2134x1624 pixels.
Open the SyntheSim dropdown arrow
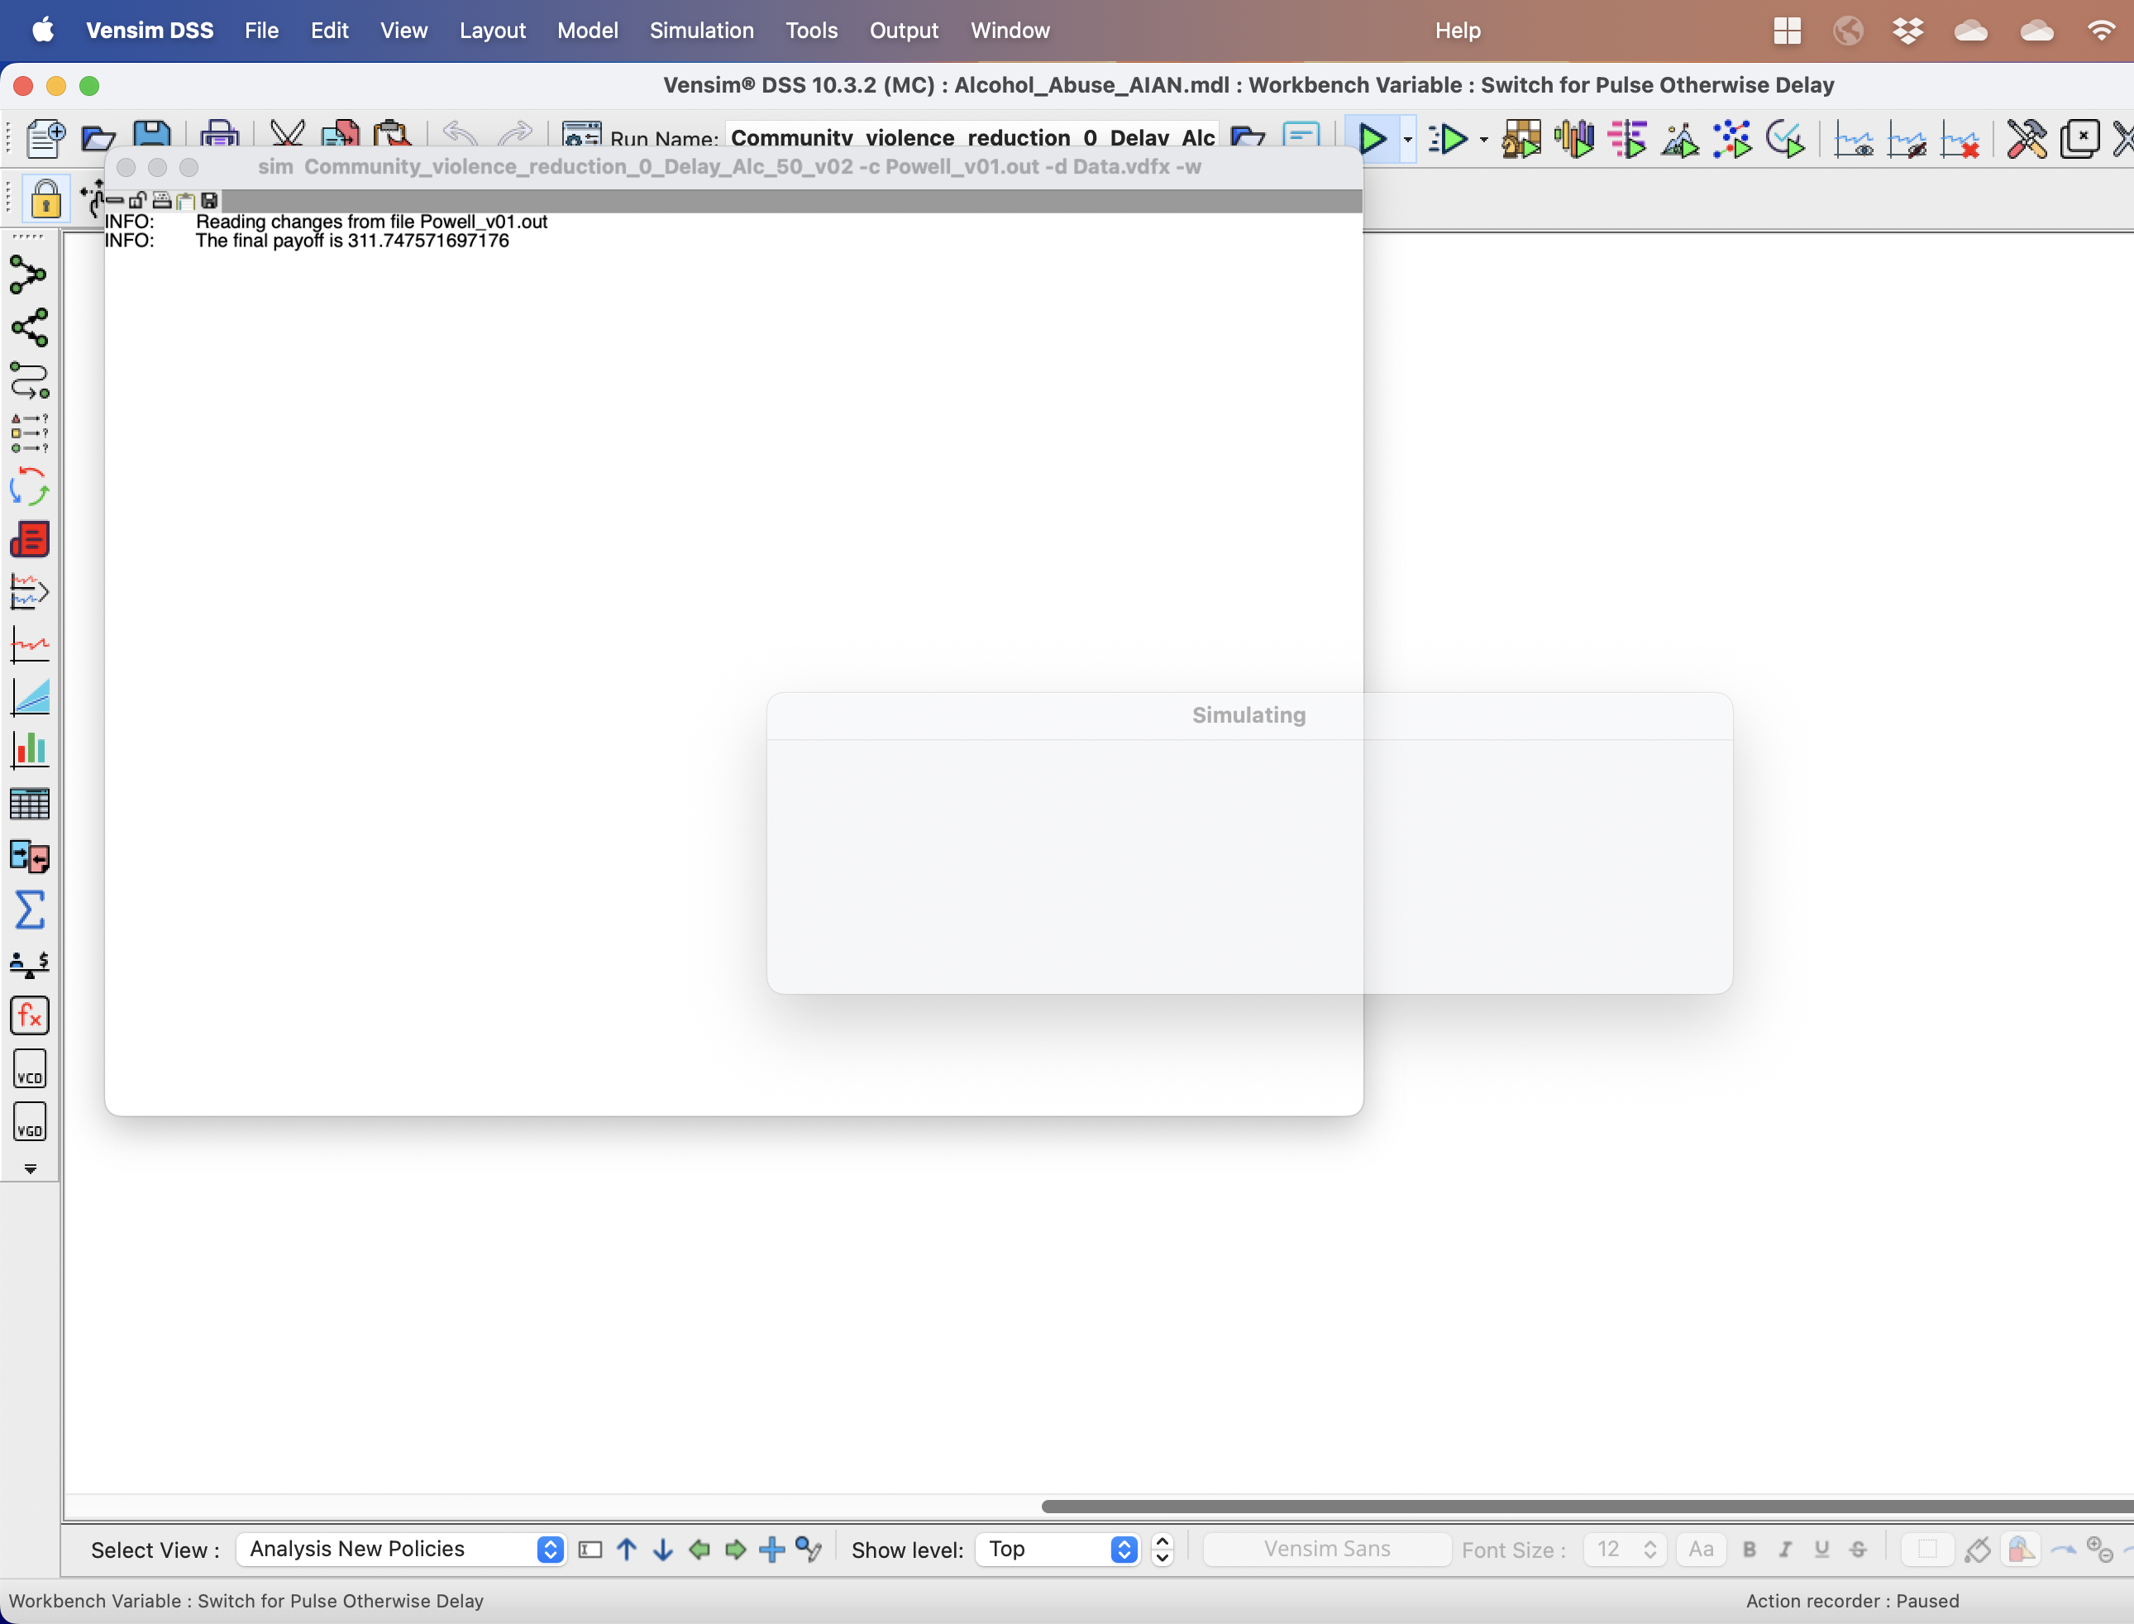(x=1483, y=141)
